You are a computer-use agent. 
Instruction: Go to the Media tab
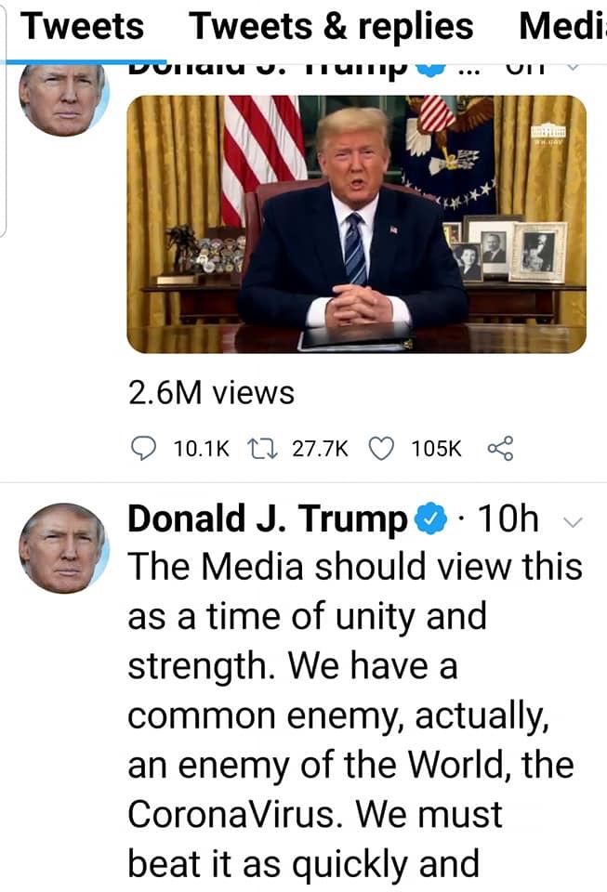point(562,27)
